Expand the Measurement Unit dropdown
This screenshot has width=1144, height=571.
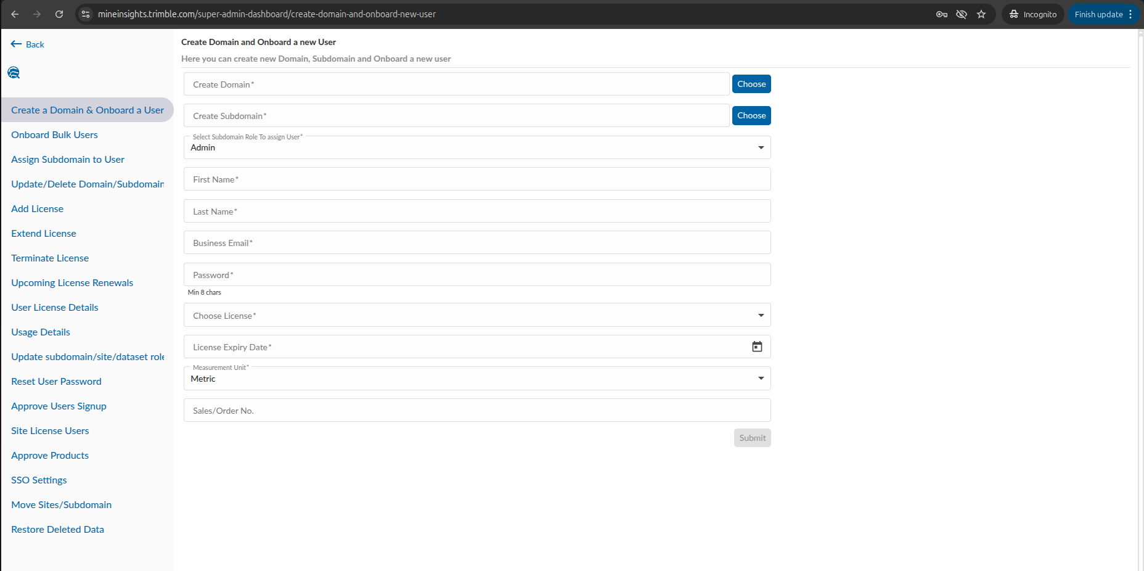tap(761, 379)
